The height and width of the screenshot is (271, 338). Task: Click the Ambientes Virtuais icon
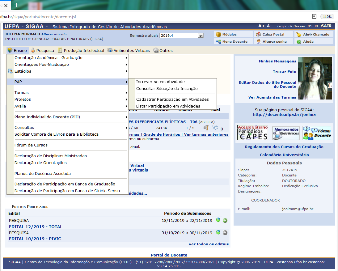[110, 50]
